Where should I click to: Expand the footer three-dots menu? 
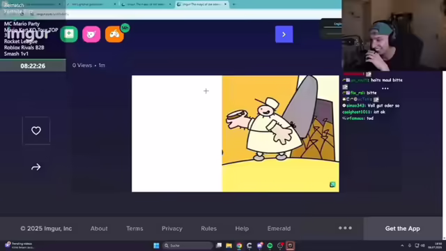click(x=345, y=228)
